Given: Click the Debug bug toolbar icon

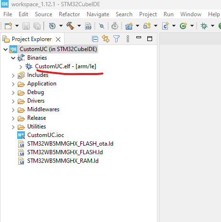Looking at the screenshot, I should [204, 26].
